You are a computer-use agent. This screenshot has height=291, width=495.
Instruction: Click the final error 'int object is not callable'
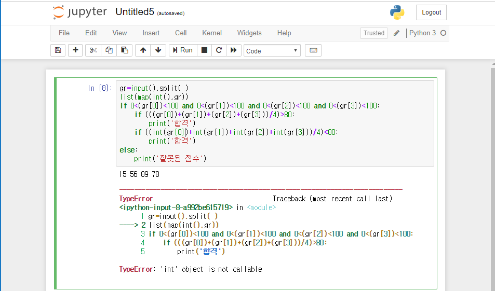tap(191, 269)
